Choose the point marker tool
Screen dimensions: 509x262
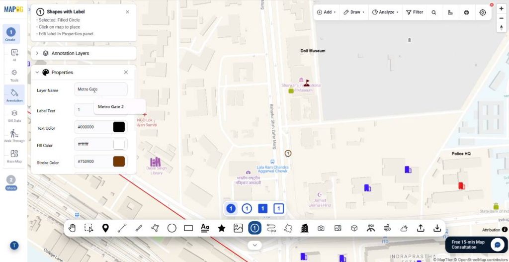click(105, 228)
